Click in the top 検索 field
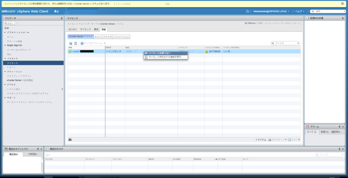The image size is (348, 178). [329, 11]
